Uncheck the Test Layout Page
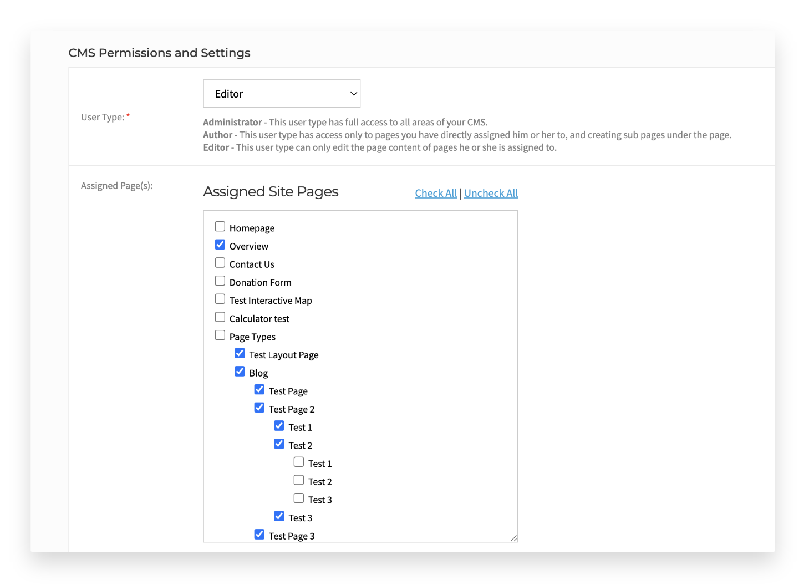804x585 pixels. point(240,353)
